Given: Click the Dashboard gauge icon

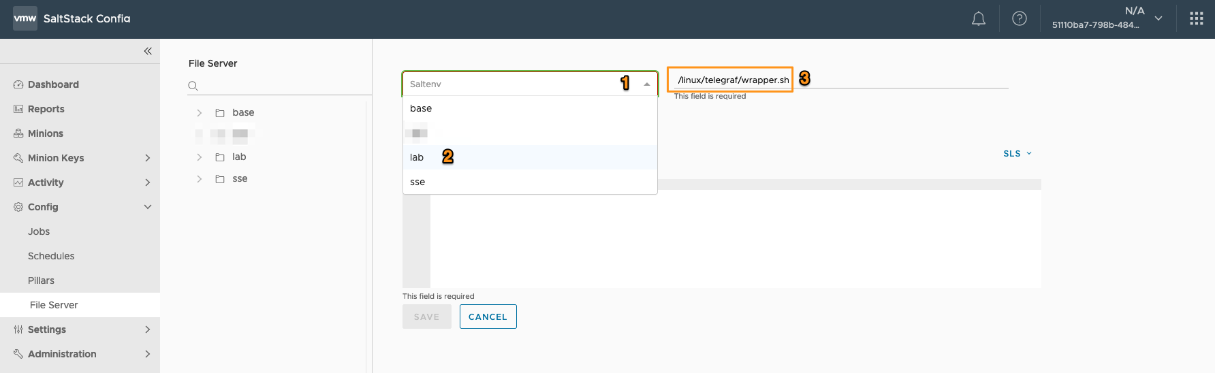Looking at the screenshot, I should tap(18, 84).
